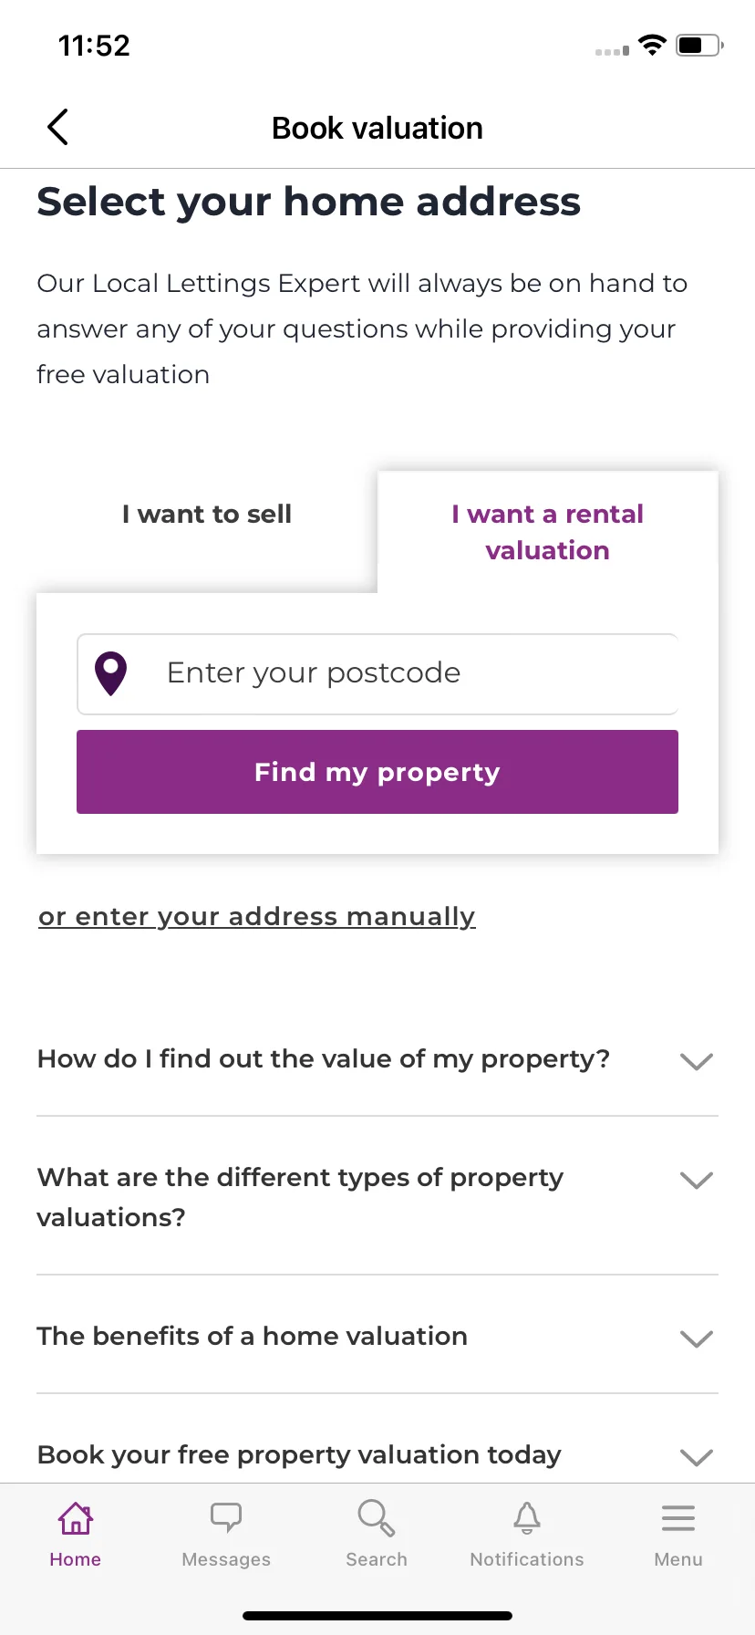Open the hamburger Menu icon
This screenshot has height=1635, width=755.
pyautogui.click(x=678, y=1518)
